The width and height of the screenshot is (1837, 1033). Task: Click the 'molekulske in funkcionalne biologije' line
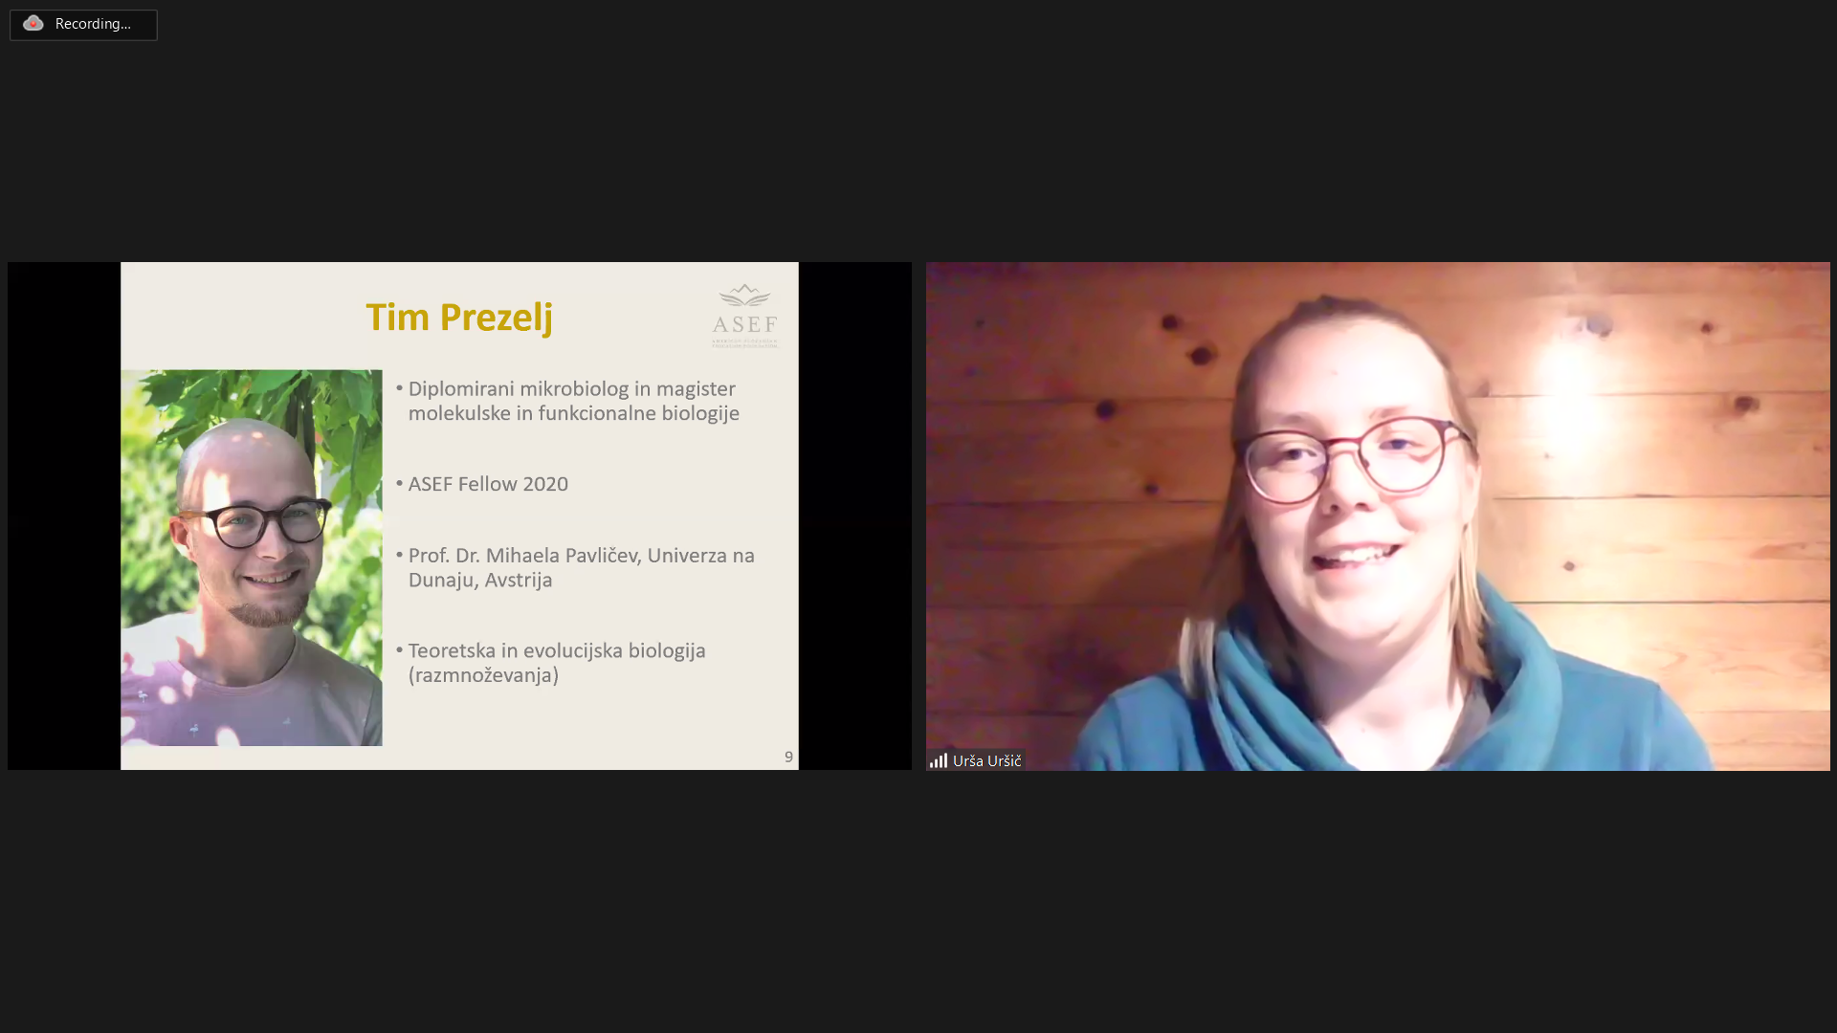(574, 413)
